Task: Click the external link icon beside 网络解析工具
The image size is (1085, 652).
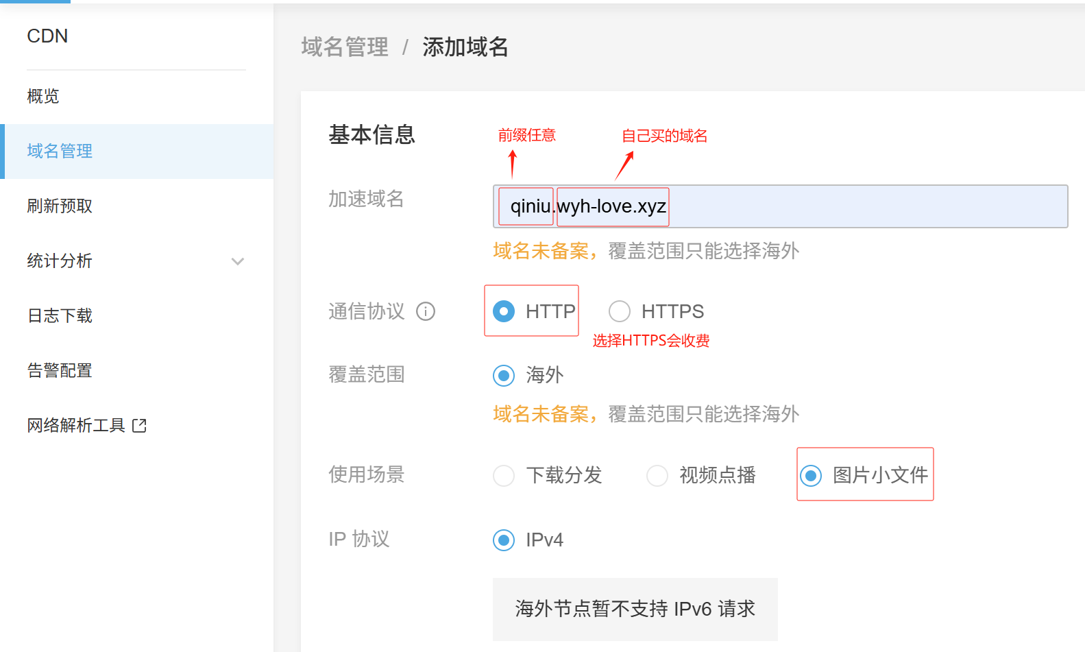Action: coord(139,426)
